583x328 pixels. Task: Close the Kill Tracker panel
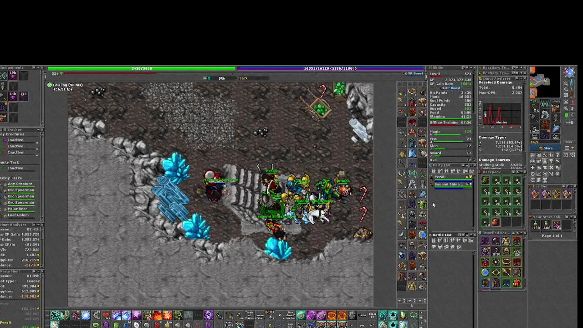(x=42, y=130)
